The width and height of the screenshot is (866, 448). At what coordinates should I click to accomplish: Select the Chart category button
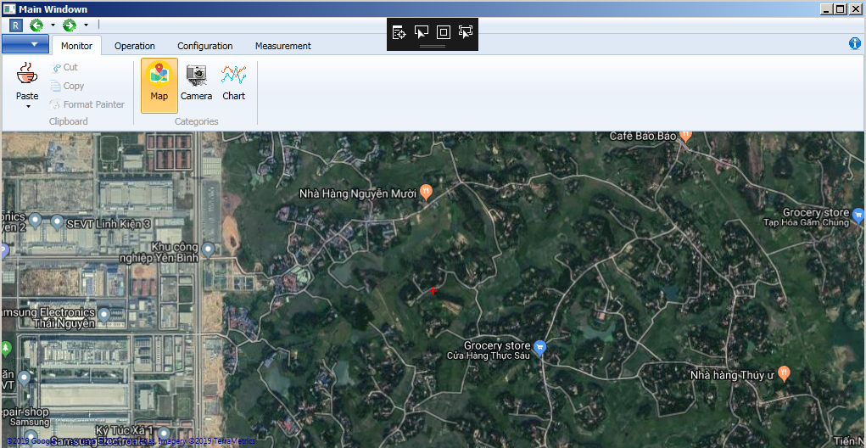233,85
